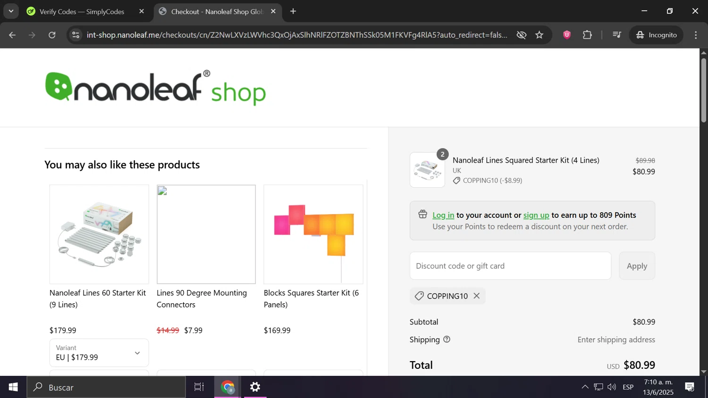Image resolution: width=708 pixels, height=398 pixels.
Task: Click the Nanoleaf shop logo
Action: 155,88
